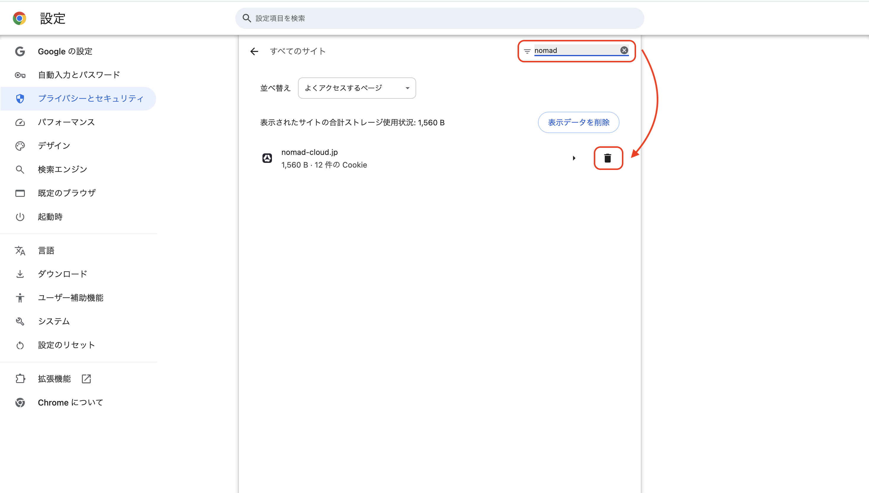Click the Chrome について logo icon
The image size is (869, 493).
coord(20,403)
